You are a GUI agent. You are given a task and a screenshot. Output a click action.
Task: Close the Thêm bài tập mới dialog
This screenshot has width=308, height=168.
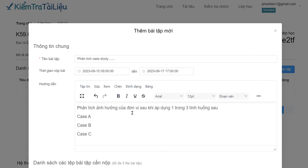pyautogui.click(x=275, y=31)
